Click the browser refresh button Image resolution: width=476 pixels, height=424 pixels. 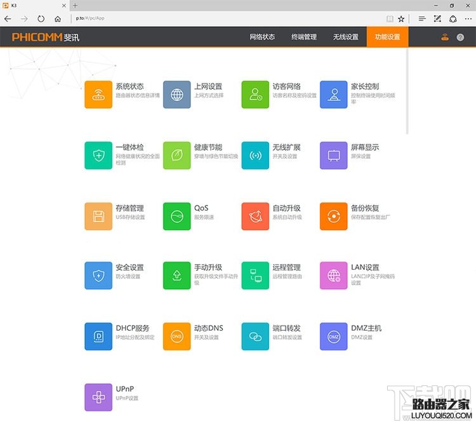coord(41,19)
